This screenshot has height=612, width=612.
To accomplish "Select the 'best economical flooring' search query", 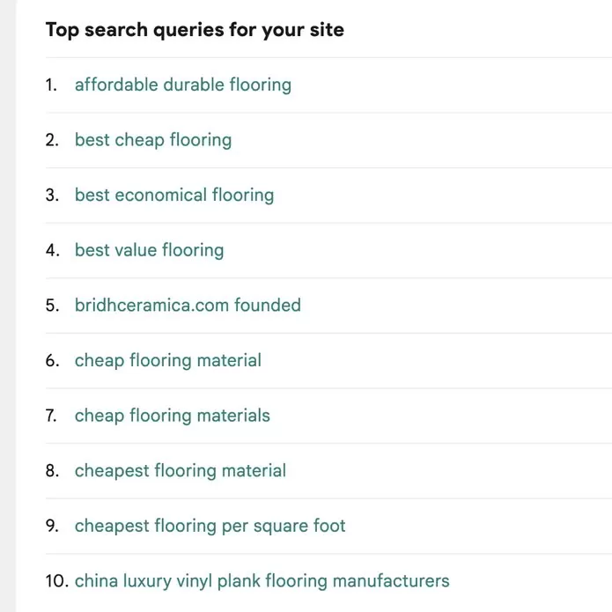I will [174, 195].
